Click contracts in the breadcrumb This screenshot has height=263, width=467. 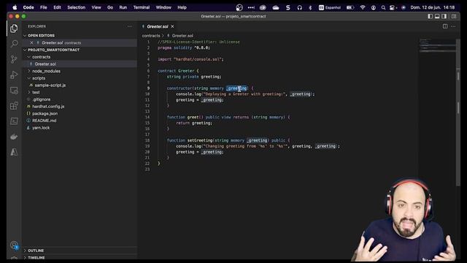pos(151,36)
